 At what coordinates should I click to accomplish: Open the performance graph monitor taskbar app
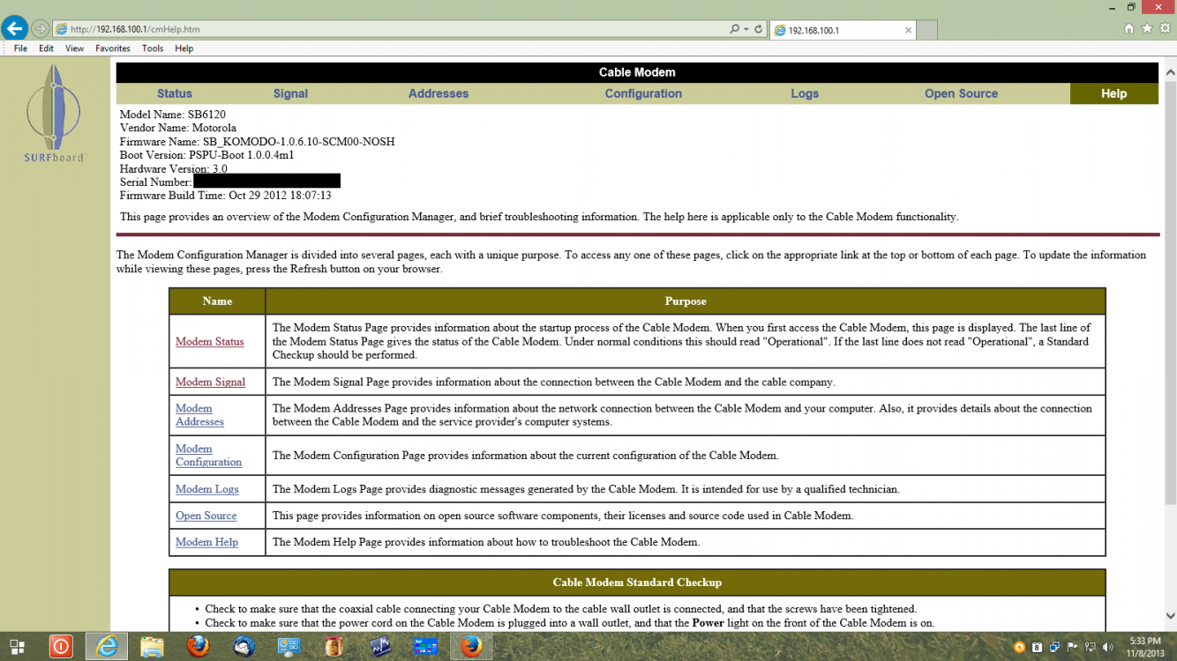point(380,647)
